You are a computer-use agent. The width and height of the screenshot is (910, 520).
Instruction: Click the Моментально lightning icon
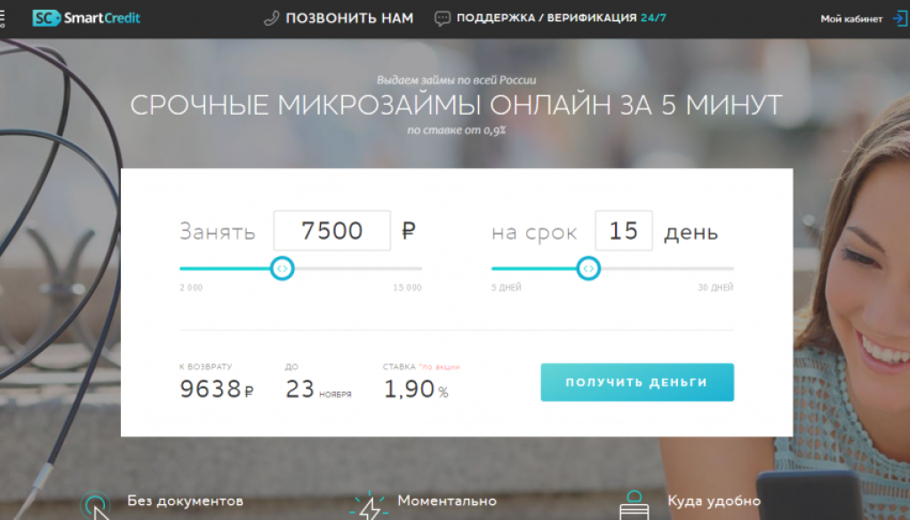(x=369, y=506)
